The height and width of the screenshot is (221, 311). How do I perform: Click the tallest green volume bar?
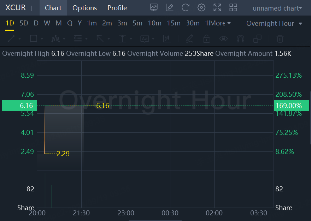point(45,190)
